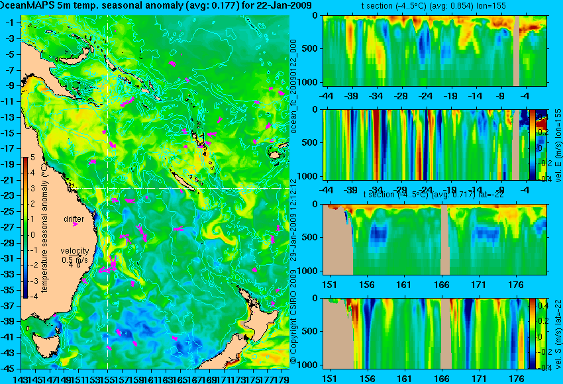Click the tan seafloor block in the lat=-22 temperature section
563x384 pixels.
coord(338,240)
